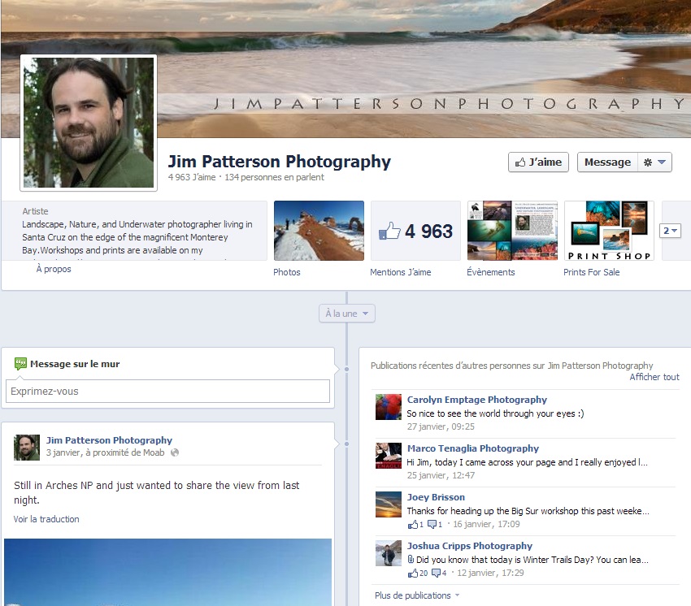
Task: Click the J'aime like button
Action: 538,162
